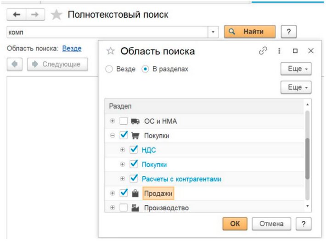This screenshot has width=326, height=241.
Task: Select the Везде radio button
Action: 109,69
